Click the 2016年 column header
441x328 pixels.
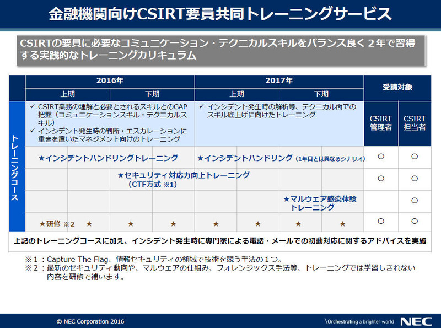pyautogui.click(x=110, y=81)
